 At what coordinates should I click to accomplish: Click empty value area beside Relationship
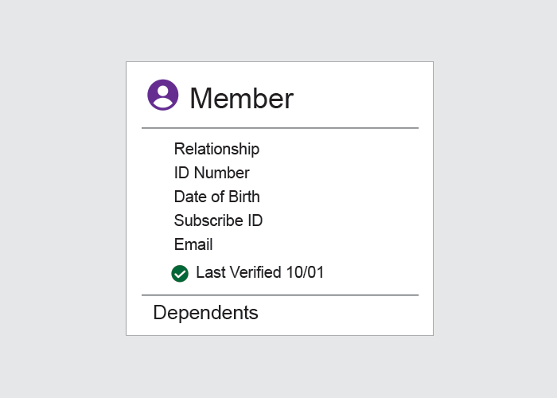click(x=339, y=149)
